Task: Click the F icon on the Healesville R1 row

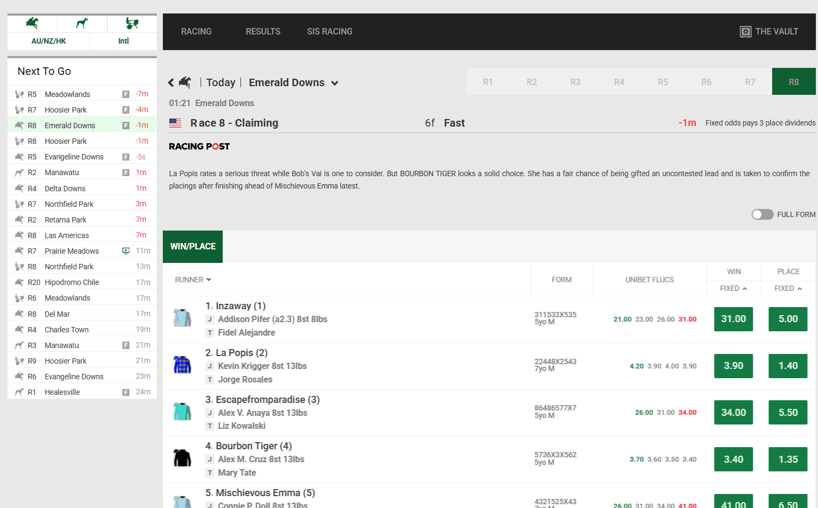Action: point(126,392)
